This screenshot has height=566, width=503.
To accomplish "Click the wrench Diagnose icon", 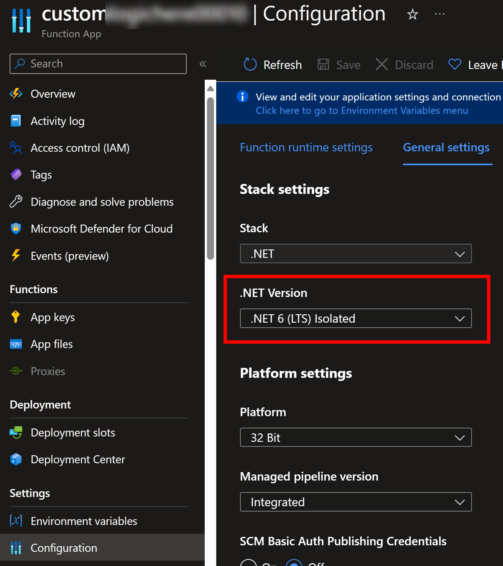I will point(16,202).
